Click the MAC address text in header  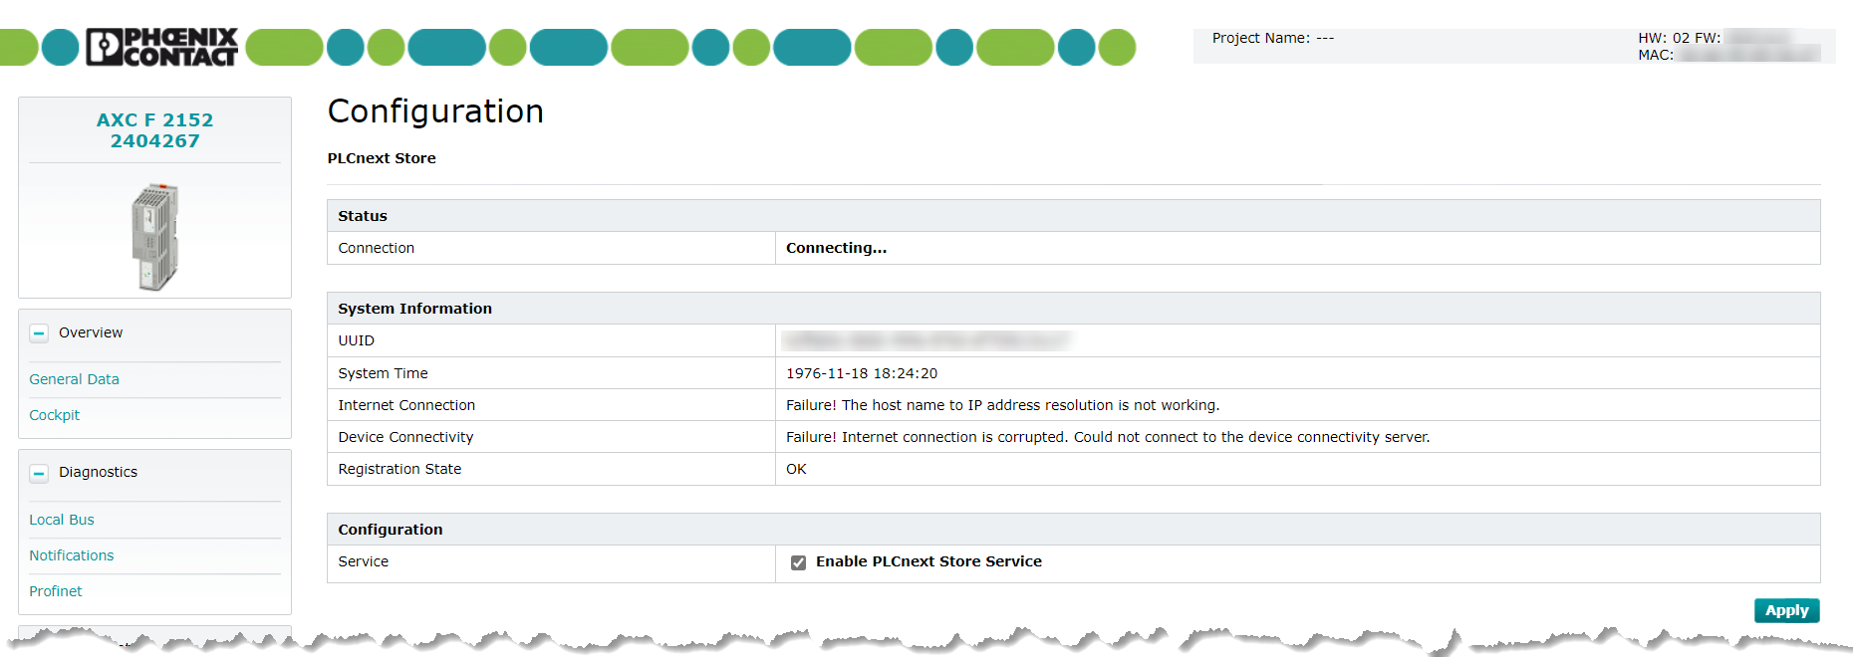pos(1729,55)
